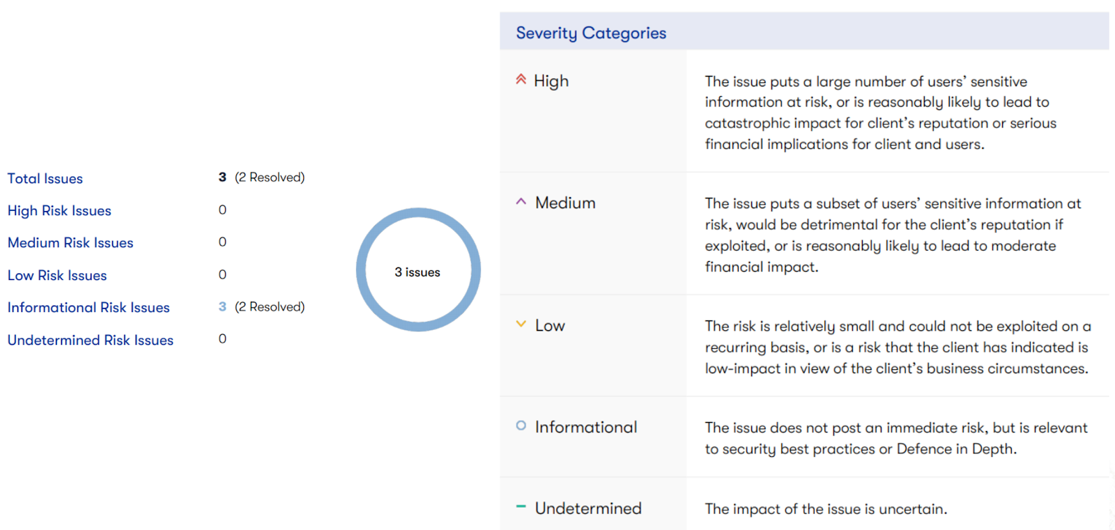Click the High severity double-chevron icon
1115x530 pixels.
[x=521, y=79]
